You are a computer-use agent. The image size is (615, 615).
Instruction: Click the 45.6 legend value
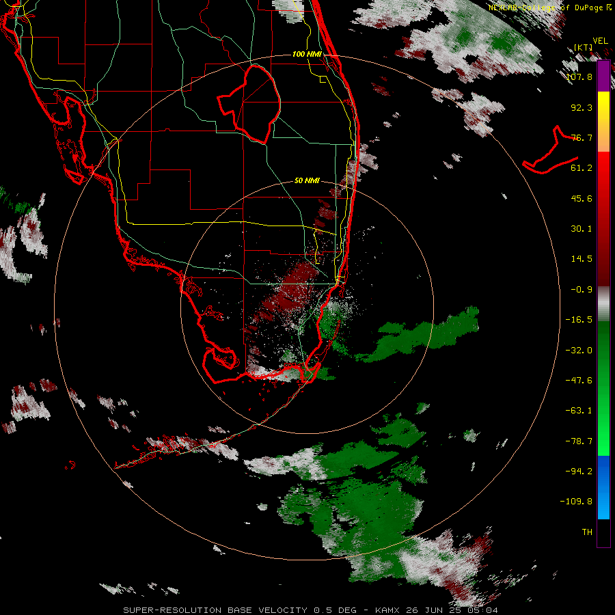tap(582, 198)
